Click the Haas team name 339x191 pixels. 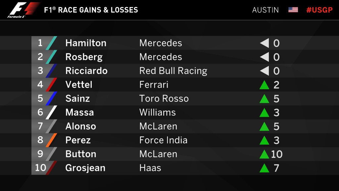click(150, 168)
